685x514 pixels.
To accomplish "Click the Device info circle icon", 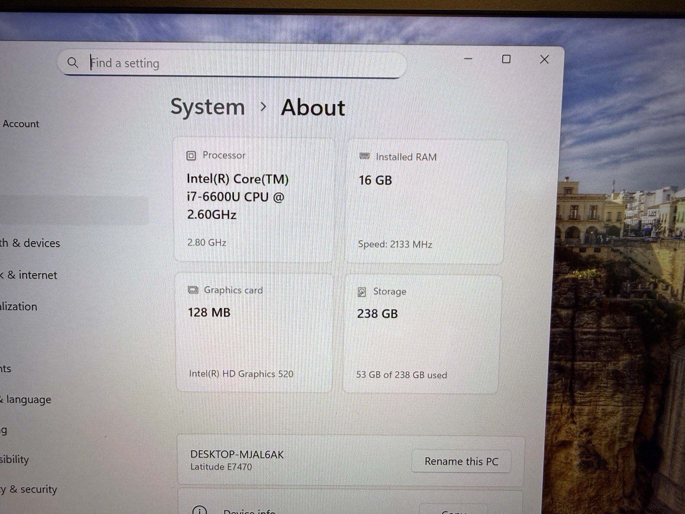I will [x=200, y=510].
